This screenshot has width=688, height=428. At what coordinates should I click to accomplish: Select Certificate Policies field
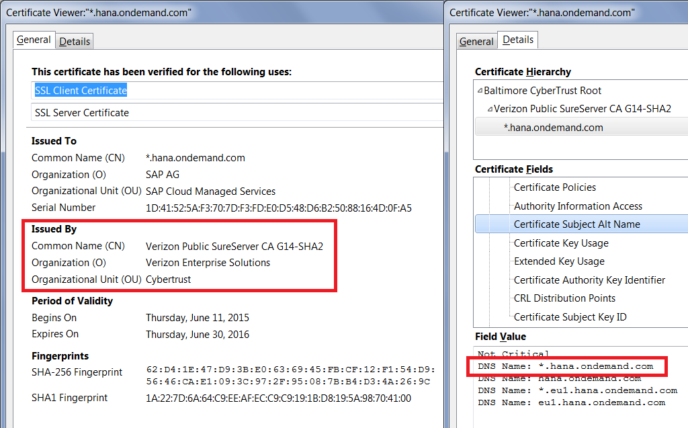555,187
